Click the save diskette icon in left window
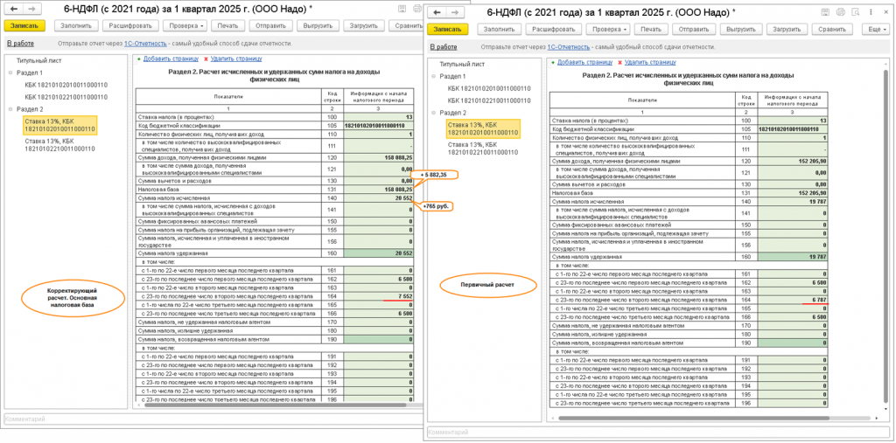The height and width of the screenshot is (443, 896). click(x=402, y=9)
